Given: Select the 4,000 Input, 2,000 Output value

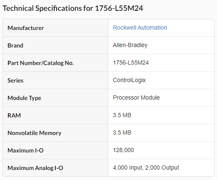Looking at the screenshot, I should 146,168.
